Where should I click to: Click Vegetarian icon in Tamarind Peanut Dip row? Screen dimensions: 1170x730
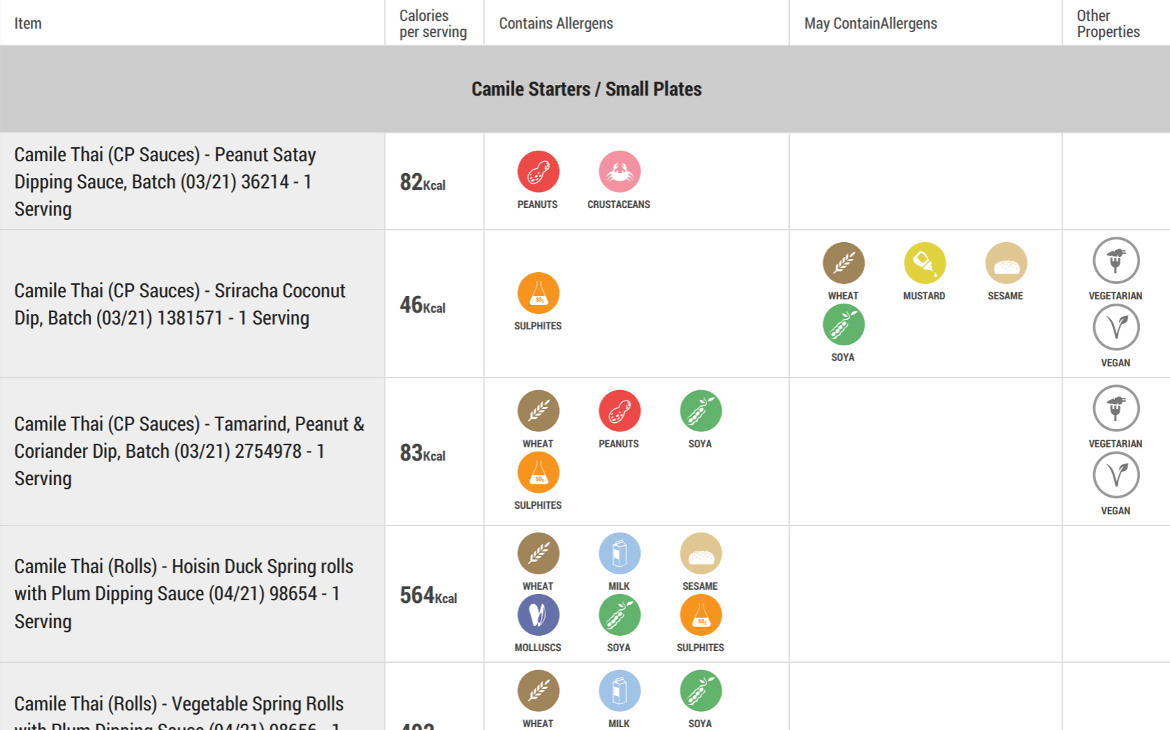[1116, 408]
